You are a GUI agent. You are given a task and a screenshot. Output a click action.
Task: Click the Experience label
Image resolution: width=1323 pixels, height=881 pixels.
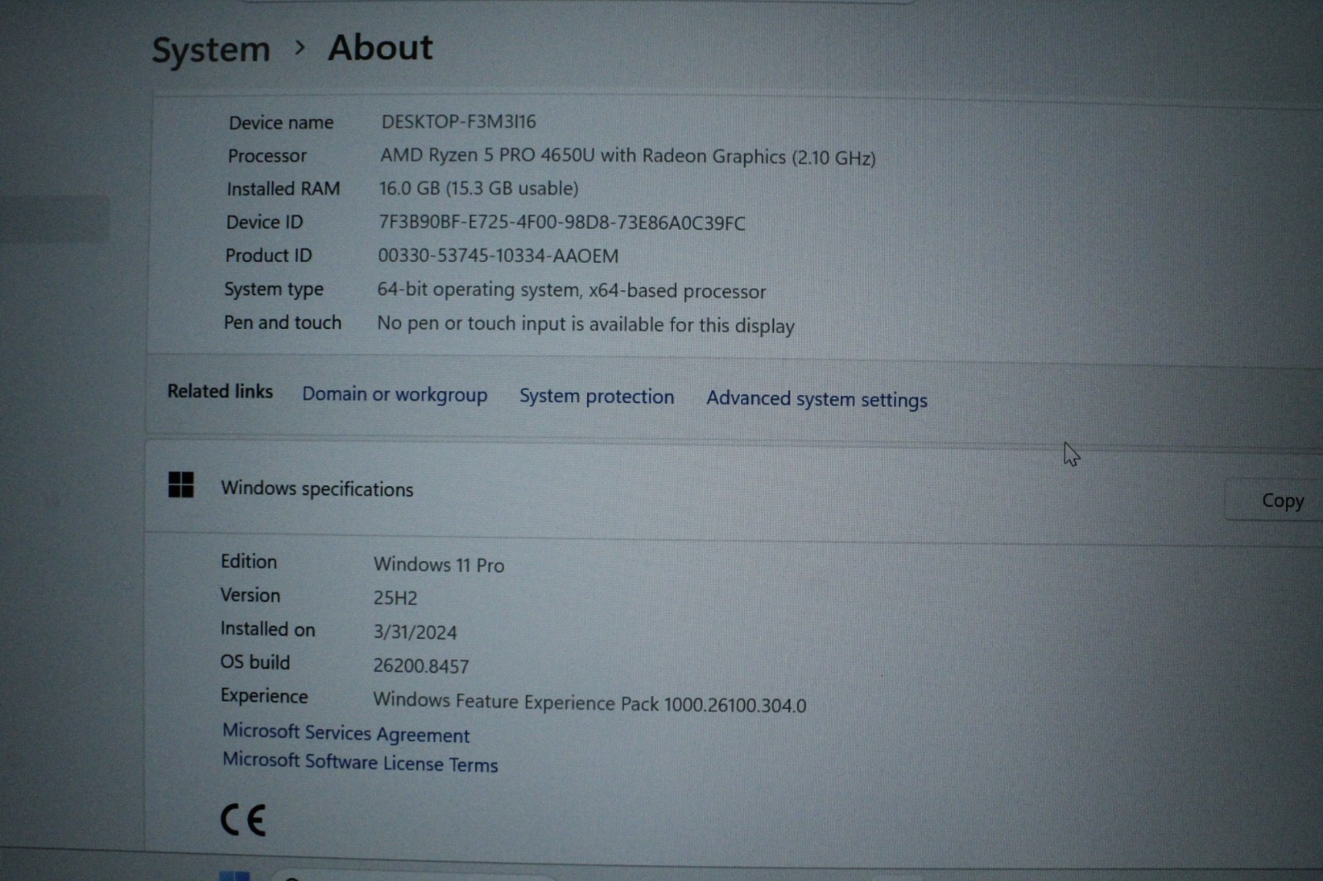[x=264, y=696]
